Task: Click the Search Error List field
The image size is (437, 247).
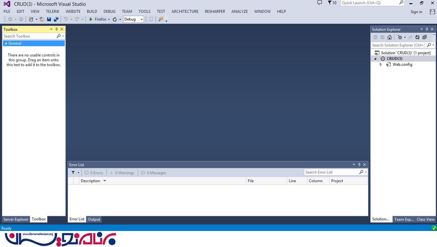Action: [331, 172]
